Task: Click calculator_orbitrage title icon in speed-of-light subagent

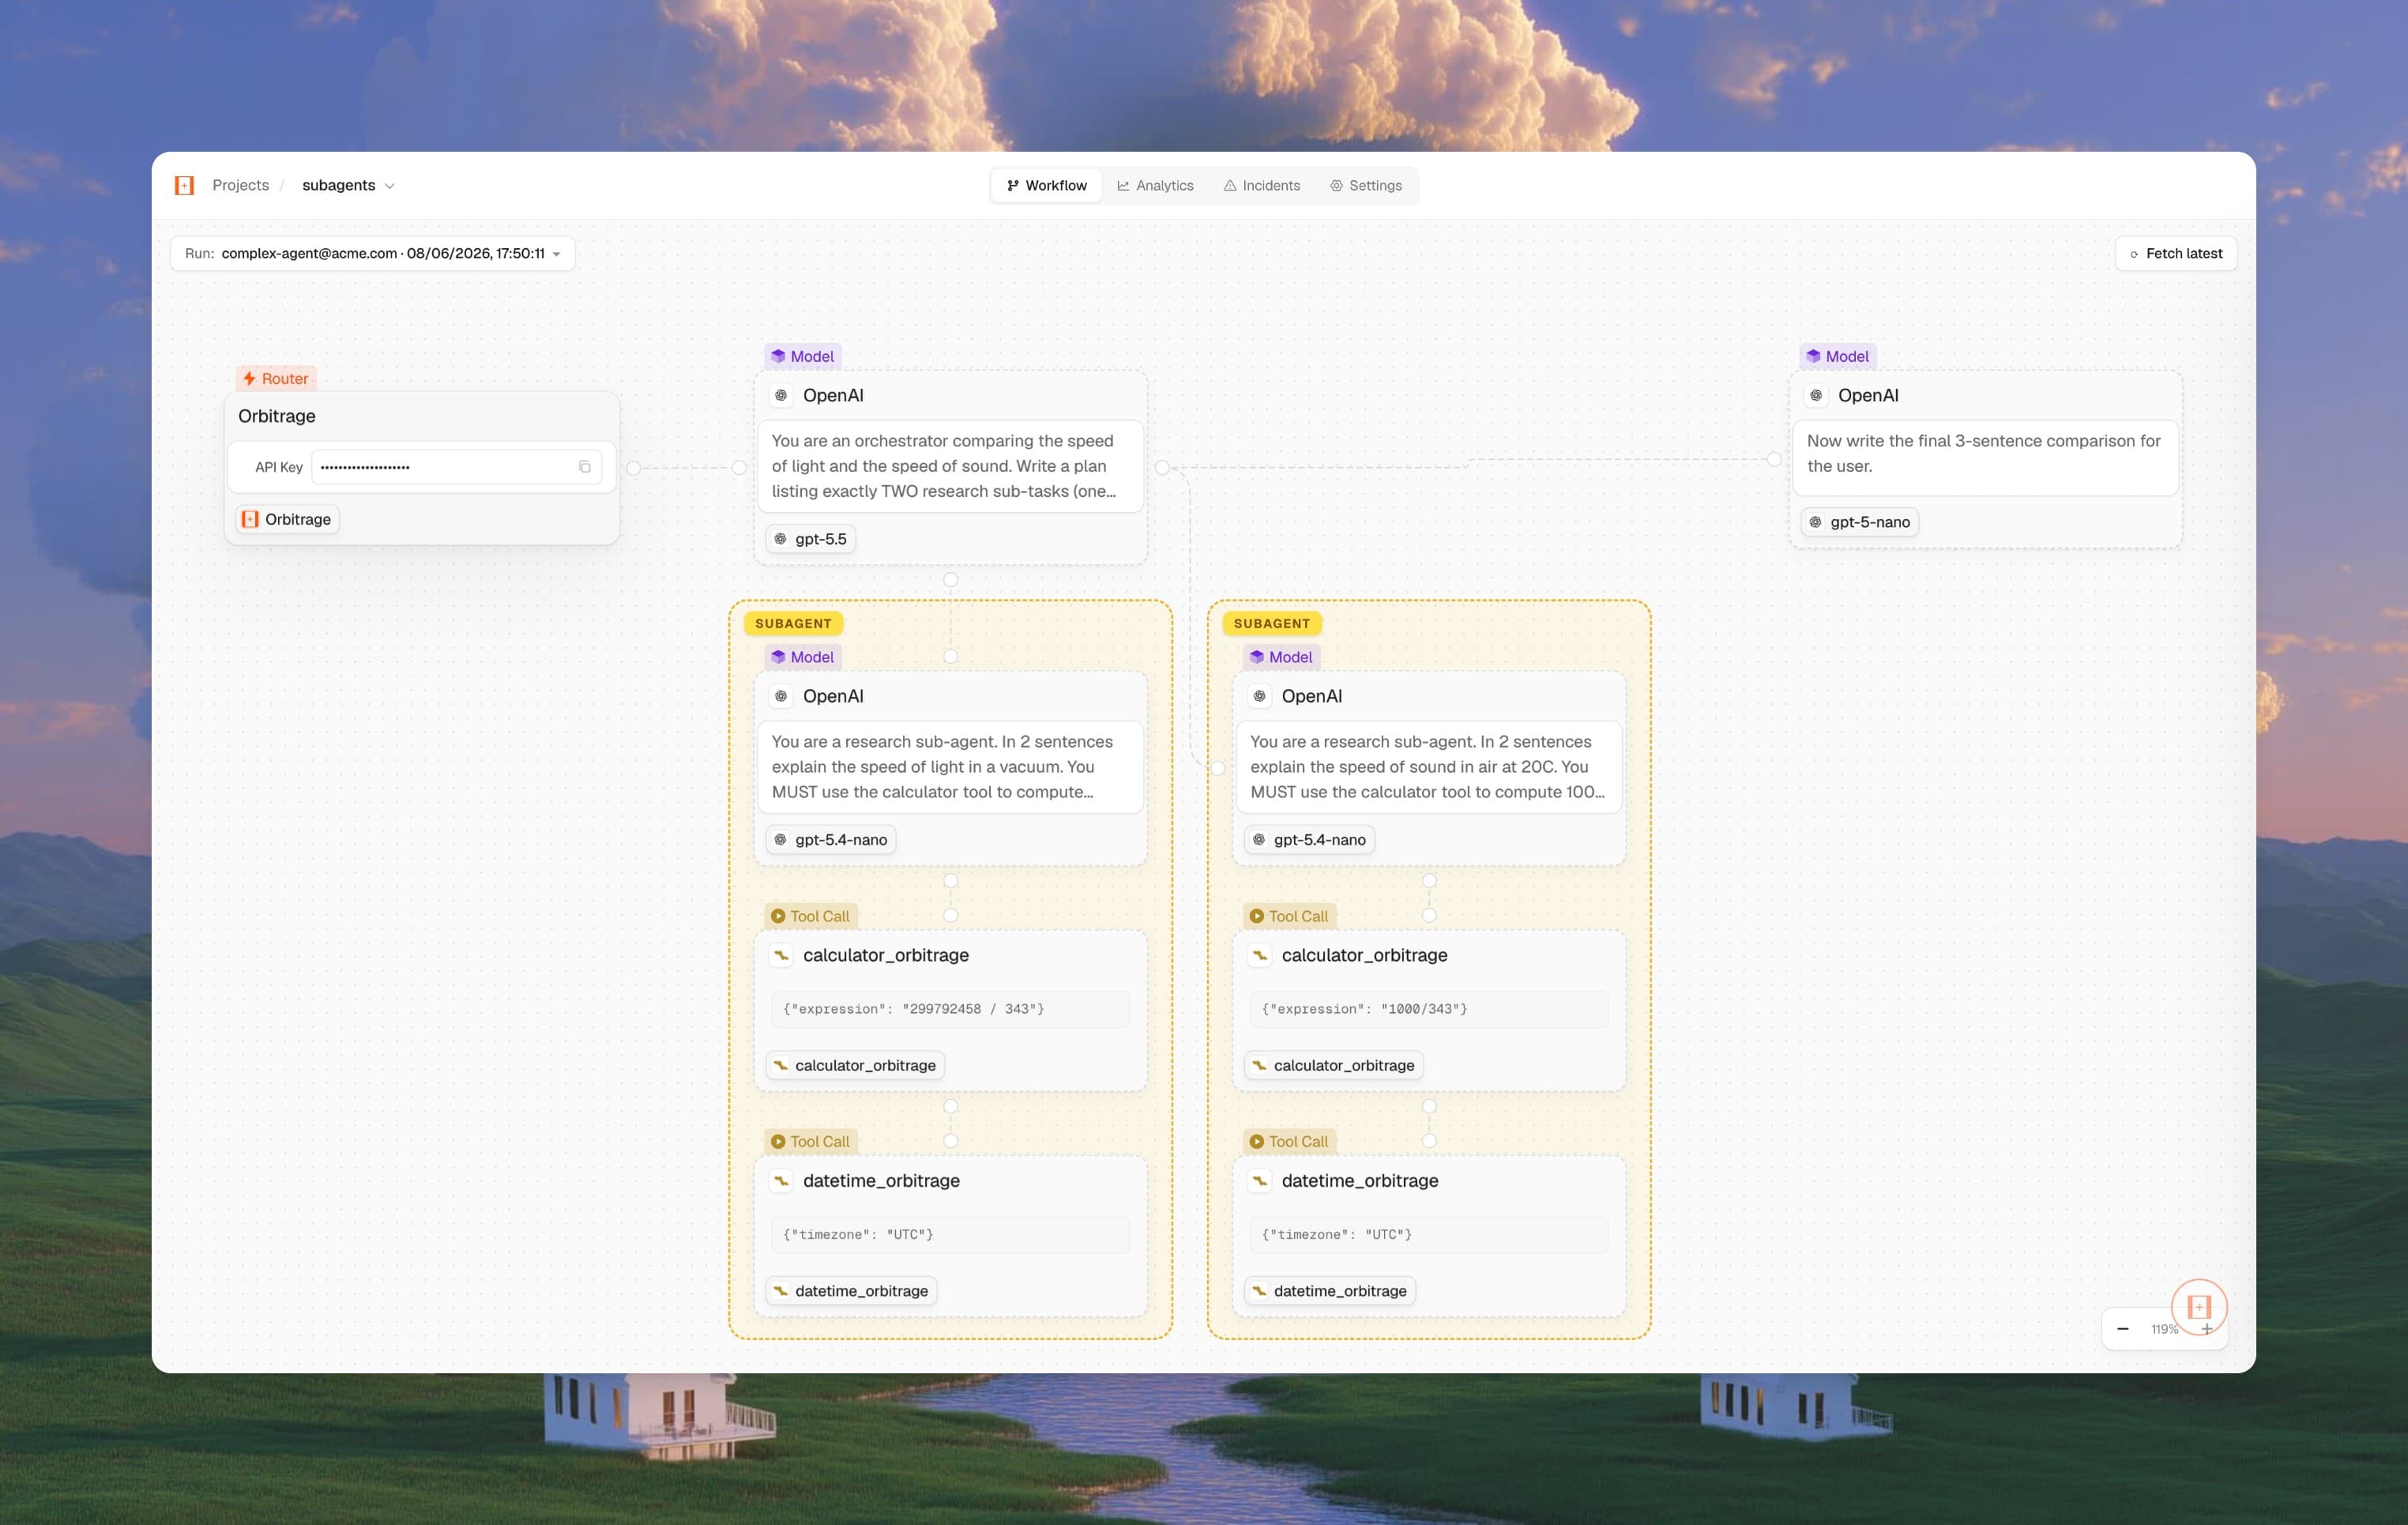Action: click(781, 955)
